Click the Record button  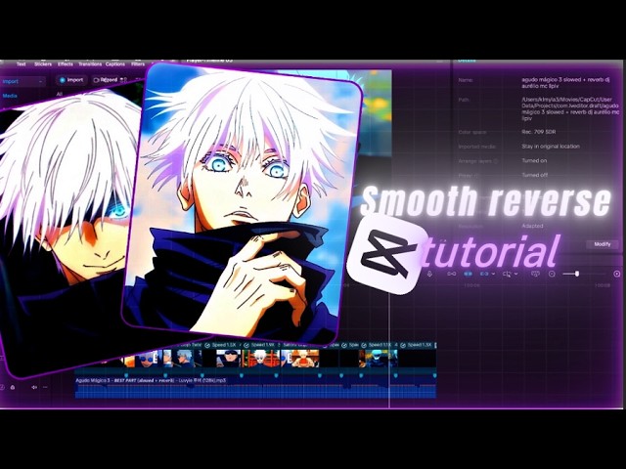click(107, 80)
